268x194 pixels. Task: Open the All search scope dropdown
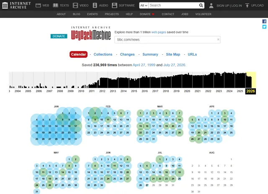click(x=144, y=5)
